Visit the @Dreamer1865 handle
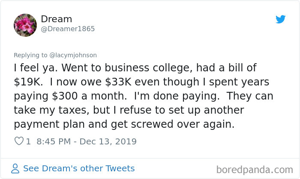Viewport: 300px width, 179px height. pos(68,29)
